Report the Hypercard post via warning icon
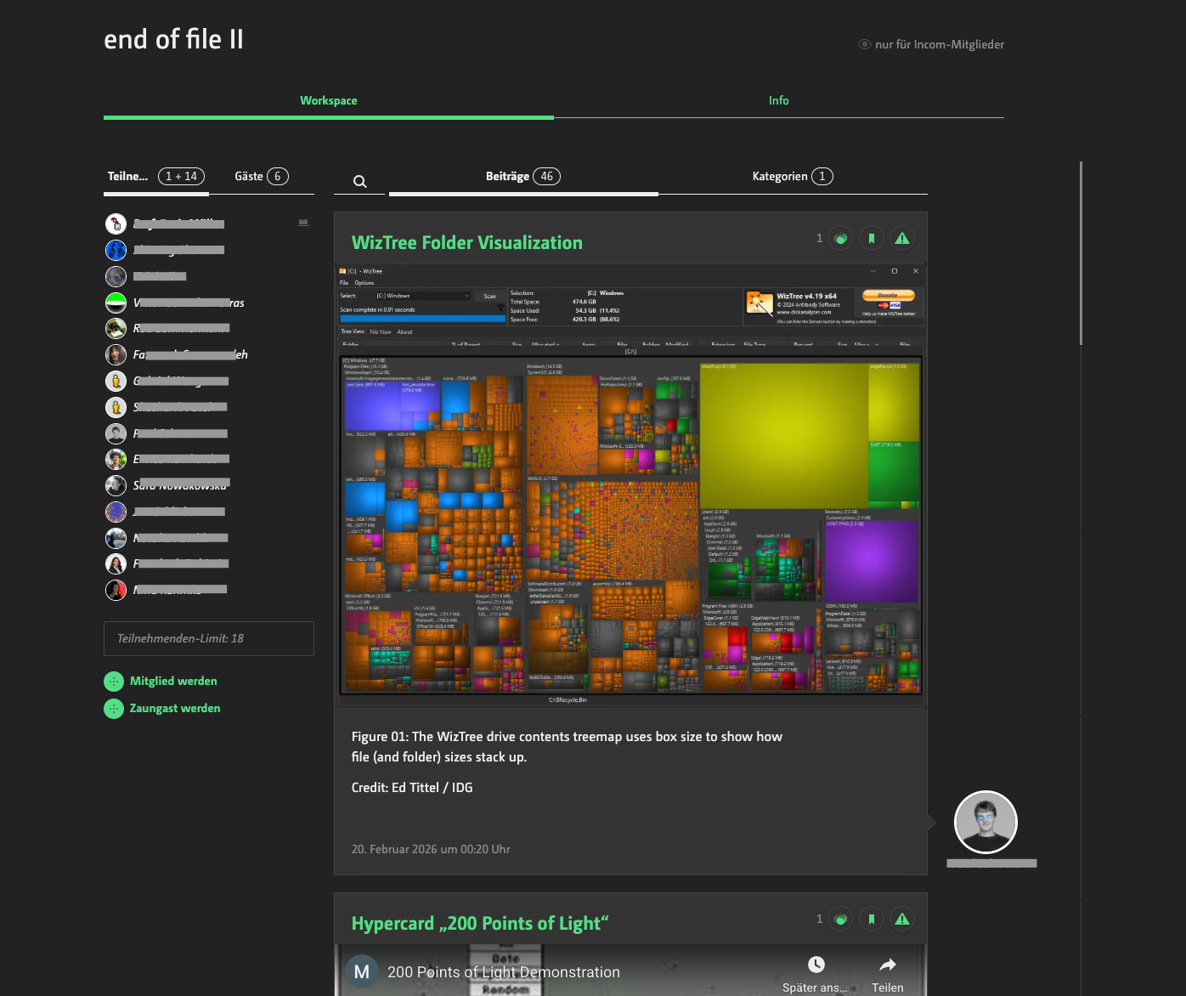Viewport: 1186px width, 996px height. point(902,919)
